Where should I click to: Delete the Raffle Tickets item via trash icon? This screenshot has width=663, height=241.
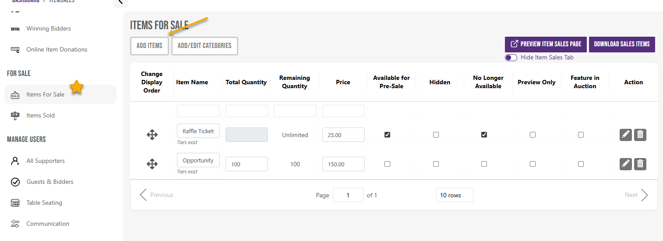click(x=640, y=135)
